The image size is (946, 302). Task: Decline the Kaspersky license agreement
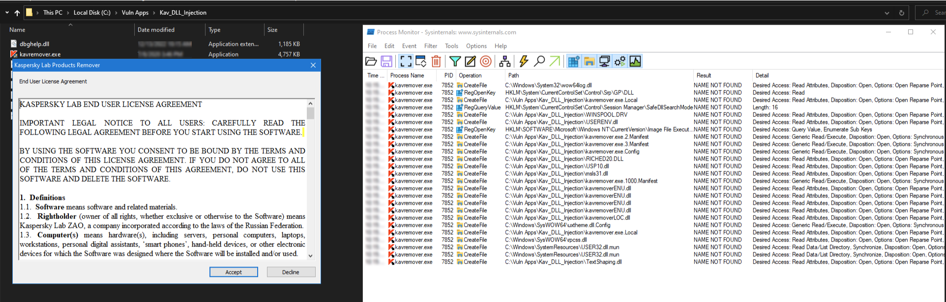[x=291, y=272]
